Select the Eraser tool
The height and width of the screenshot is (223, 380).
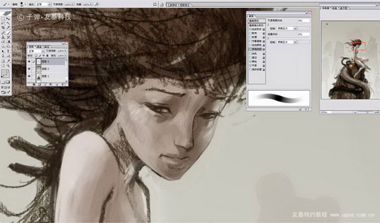tap(3, 41)
